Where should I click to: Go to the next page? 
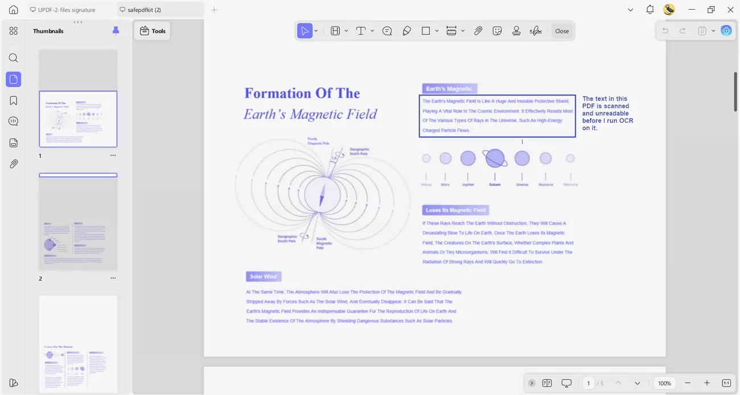(x=638, y=383)
